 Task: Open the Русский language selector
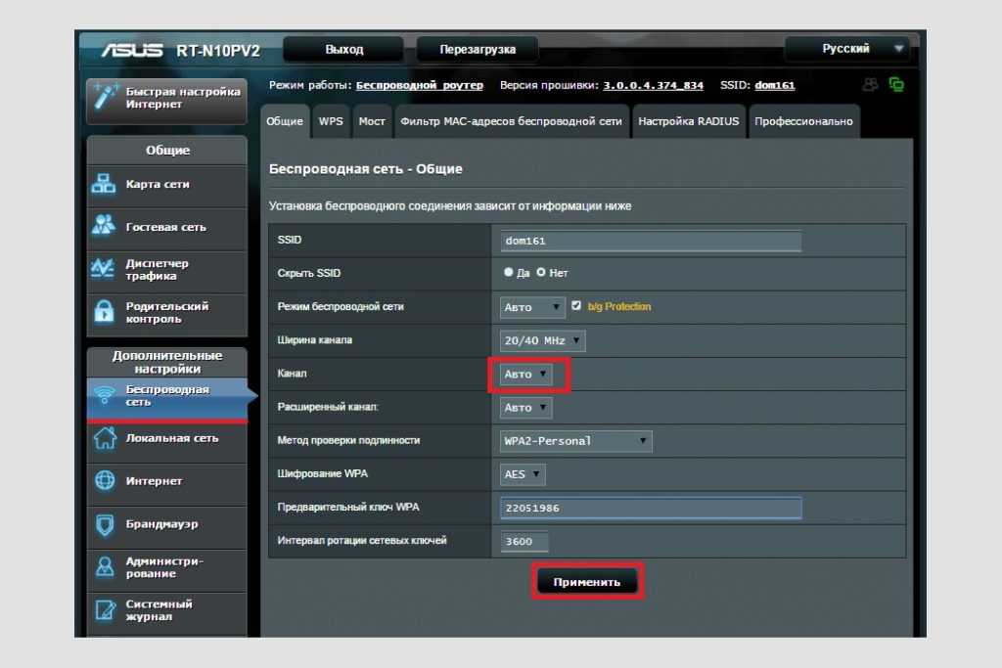pos(847,49)
